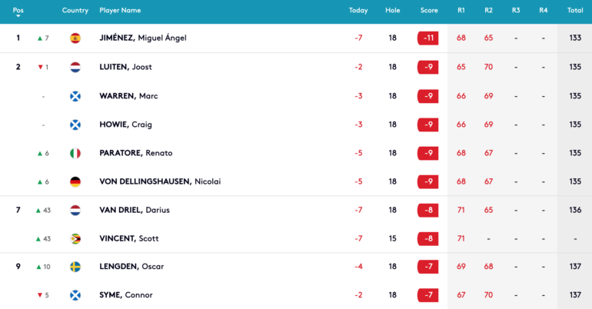Screen dimensions: 592x309
Task: Open player VINCENT, Scott row
Action: [x=296, y=238]
